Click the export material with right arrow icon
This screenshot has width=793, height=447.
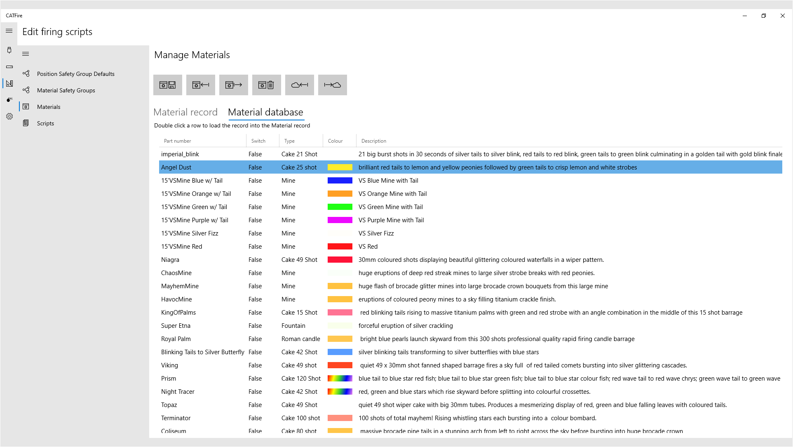233,85
